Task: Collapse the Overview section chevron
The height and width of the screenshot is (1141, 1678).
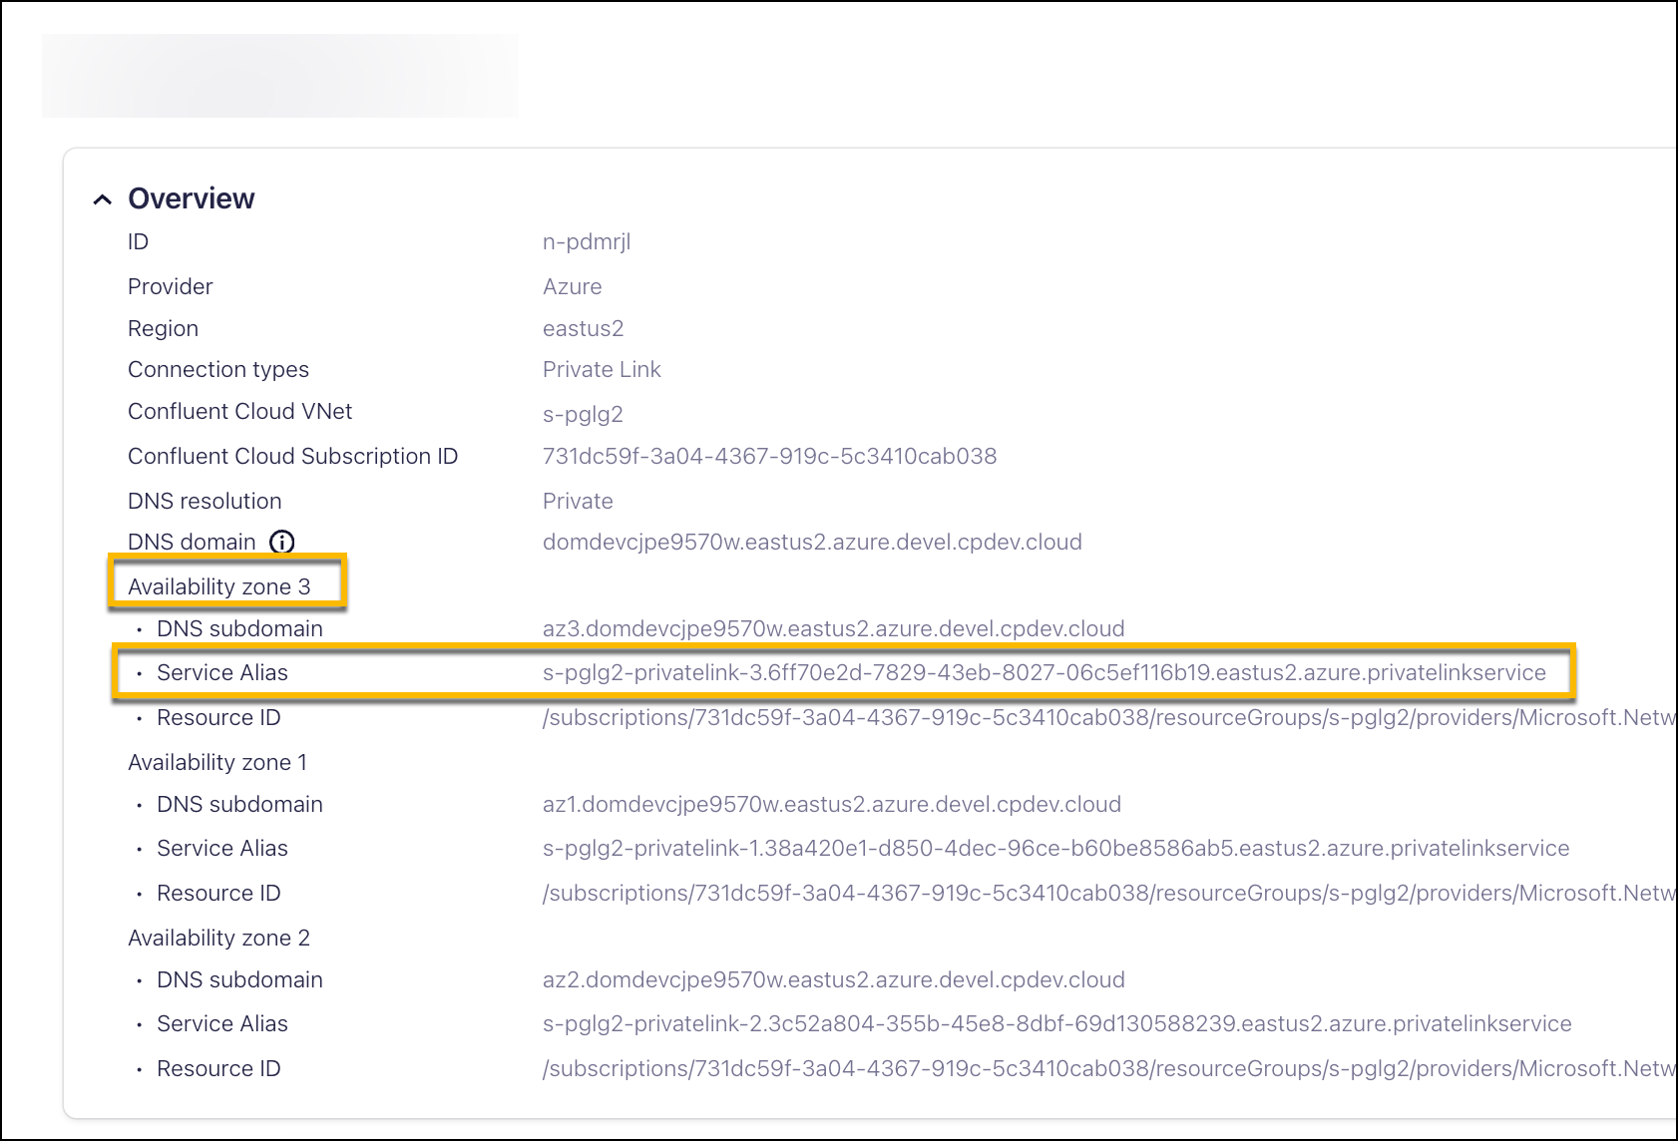Action: pos(103,197)
